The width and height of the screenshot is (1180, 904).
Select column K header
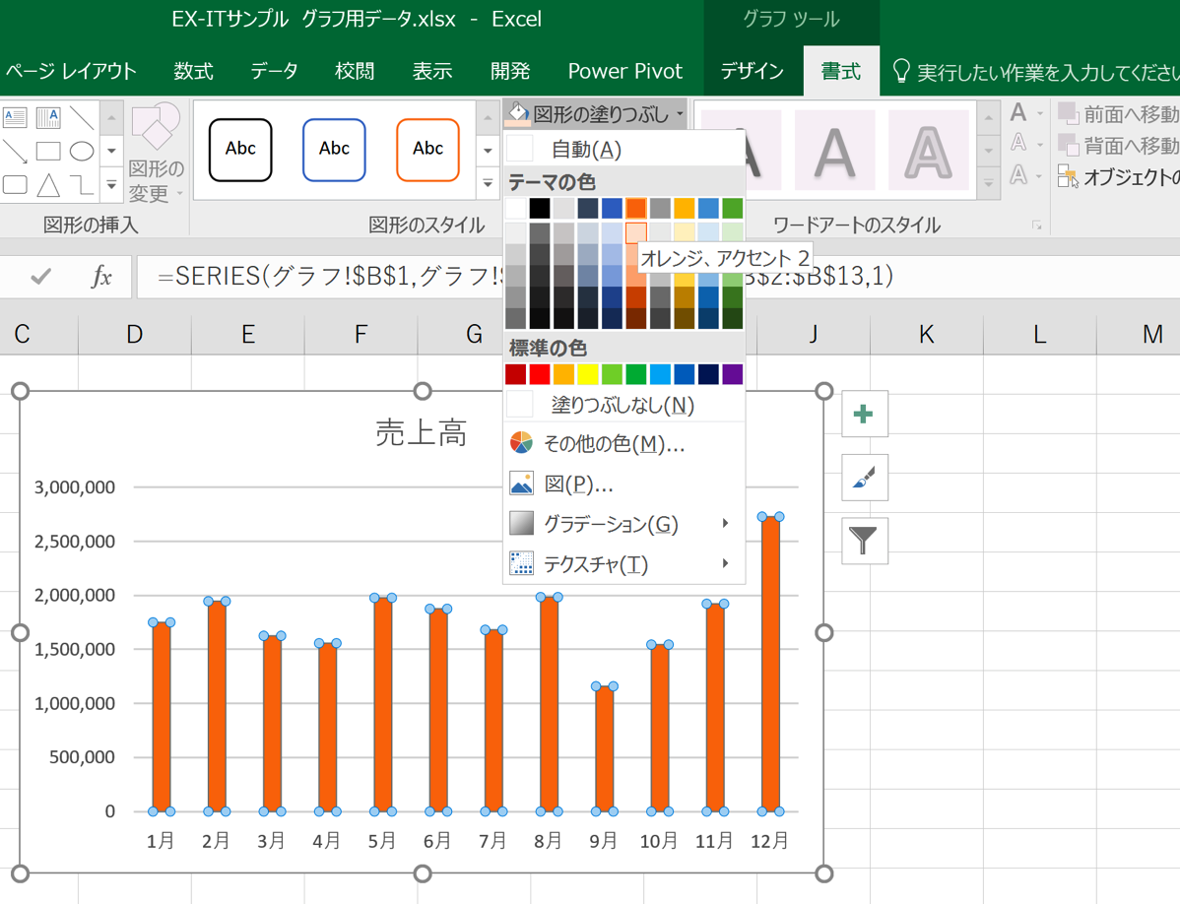click(x=927, y=334)
